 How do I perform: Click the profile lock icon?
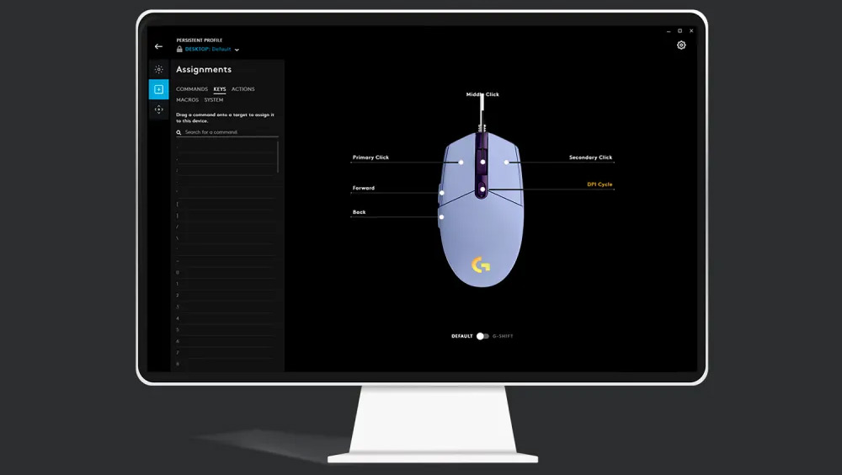point(179,49)
